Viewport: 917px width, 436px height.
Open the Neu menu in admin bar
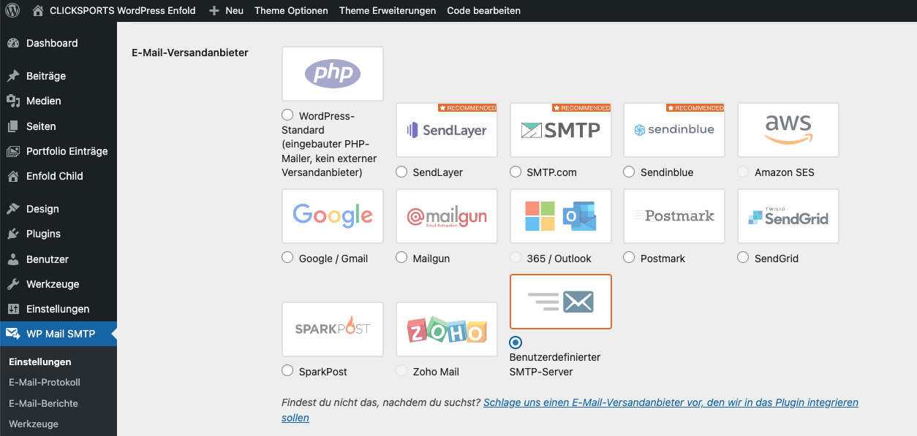pyautogui.click(x=226, y=11)
